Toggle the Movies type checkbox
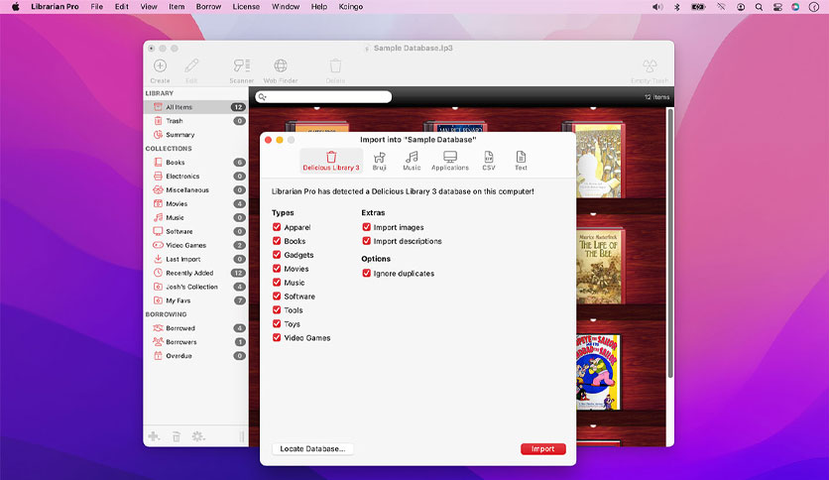 277,268
